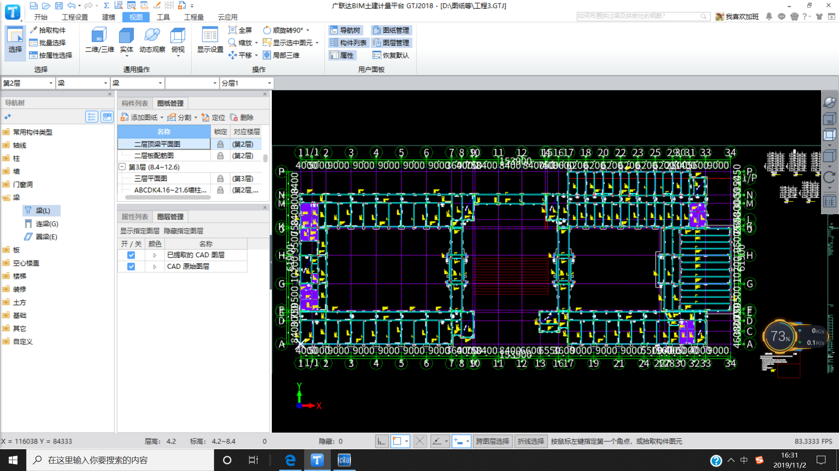
Task: Click Windows taskbar search box
Action: (x=120, y=460)
